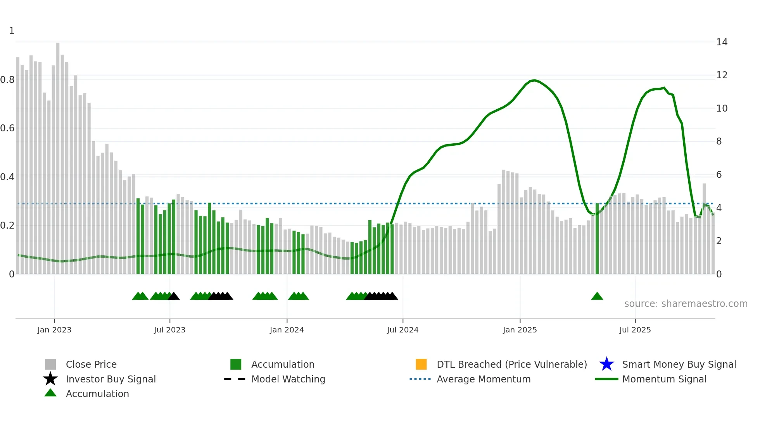Click the DTL Breached (Price Vulnerable) label
The width and height of the screenshot is (760, 427).
click(512, 364)
